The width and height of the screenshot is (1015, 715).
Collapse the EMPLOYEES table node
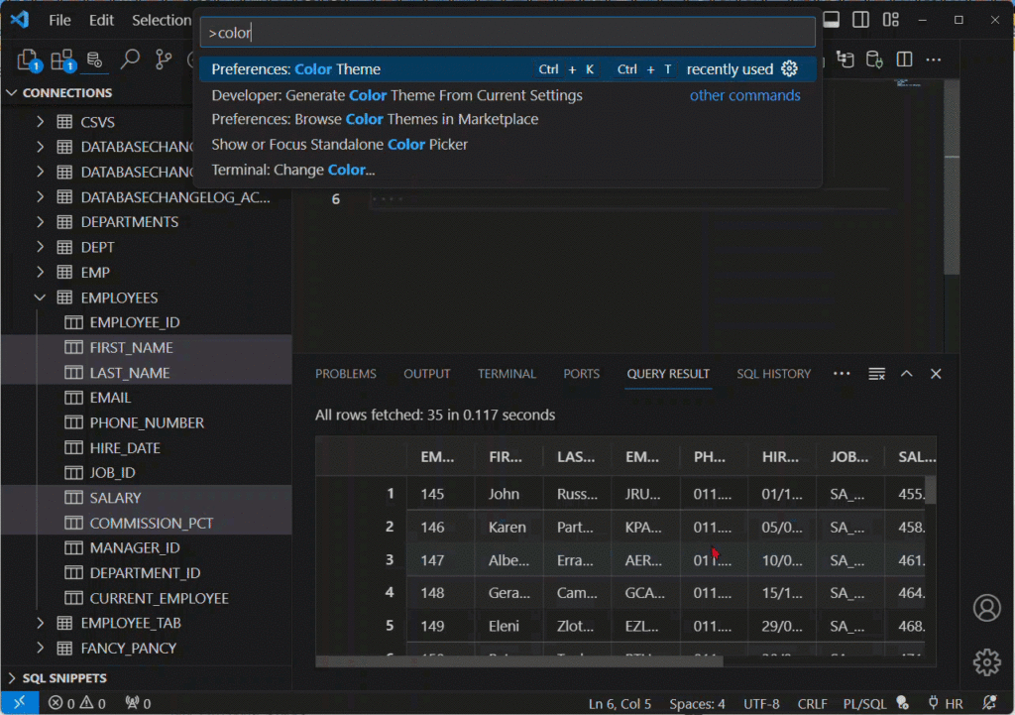pyautogui.click(x=40, y=298)
